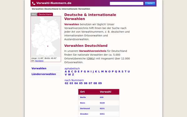Open area codes starting with 02
Screen dimensions: 187x117
click(66, 83)
